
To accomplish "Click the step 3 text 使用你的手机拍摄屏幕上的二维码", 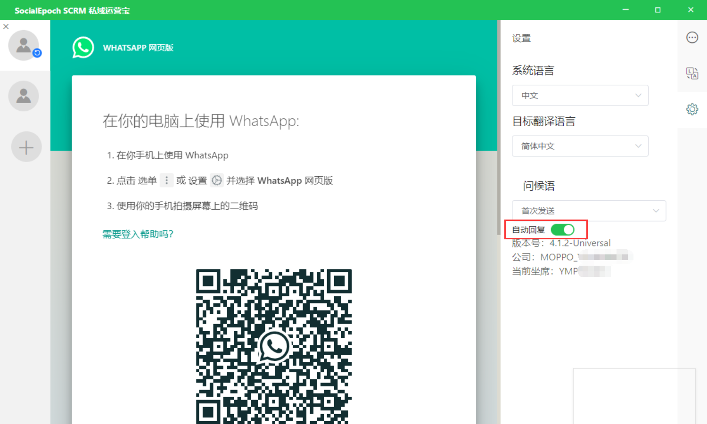I will tap(187, 206).
